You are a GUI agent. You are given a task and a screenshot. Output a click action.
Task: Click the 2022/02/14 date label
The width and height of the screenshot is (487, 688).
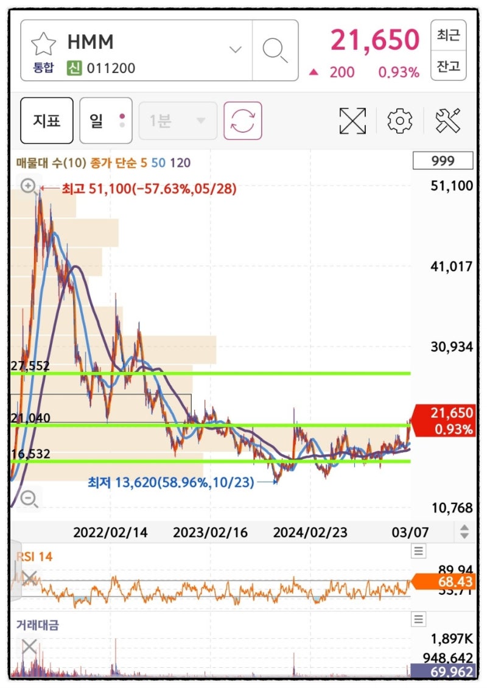coord(110,532)
